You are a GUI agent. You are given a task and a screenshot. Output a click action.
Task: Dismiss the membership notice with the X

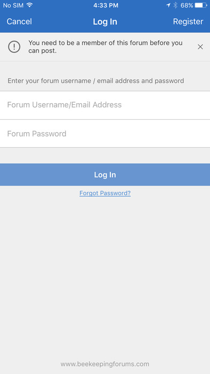200,47
